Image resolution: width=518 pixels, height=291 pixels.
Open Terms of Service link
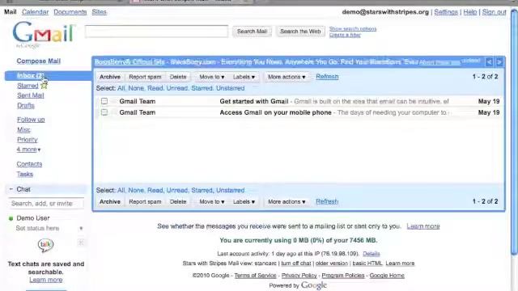(x=255, y=276)
